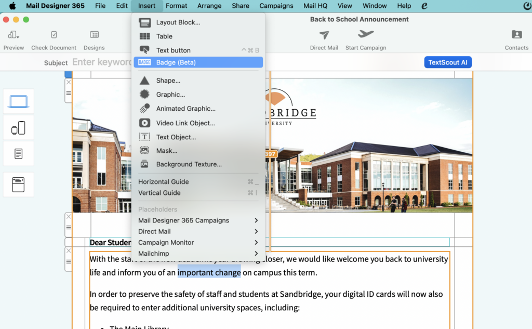Open the Mail HQ menu
This screenshot has width=532, height=329.
point(315,6)
